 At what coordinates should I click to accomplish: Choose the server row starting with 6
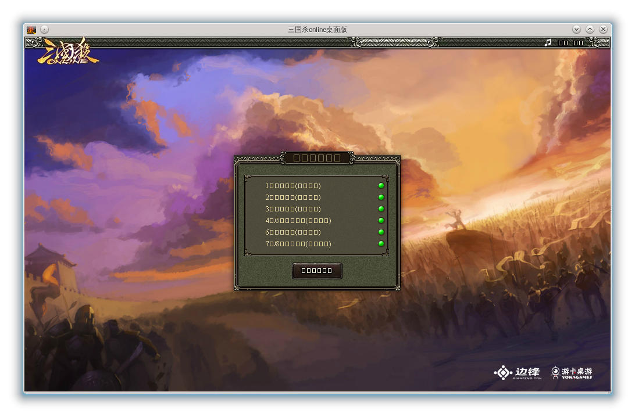(317, 232)
